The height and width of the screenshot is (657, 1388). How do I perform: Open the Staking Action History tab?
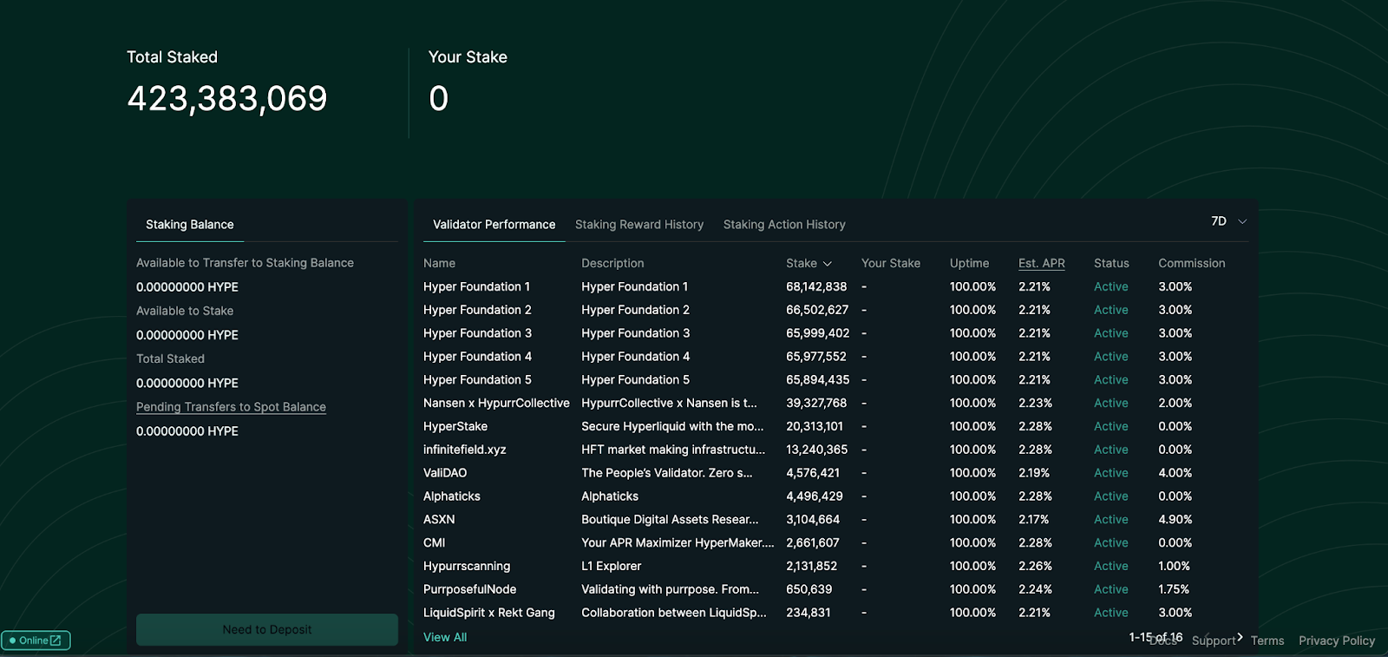(x=784, y=225)
